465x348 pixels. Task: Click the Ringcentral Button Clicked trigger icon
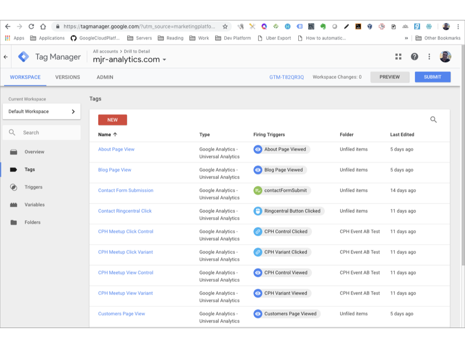pyautogui.click(x=258, y=211)
